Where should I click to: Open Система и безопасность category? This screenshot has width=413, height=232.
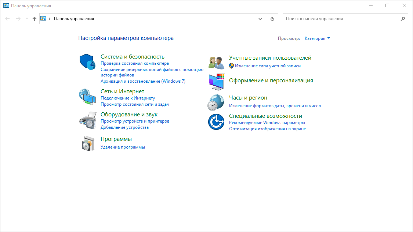click(133, 57)
